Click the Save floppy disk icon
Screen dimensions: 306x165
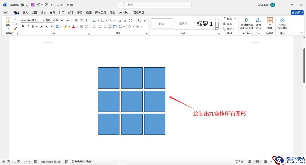coord(33,5)
